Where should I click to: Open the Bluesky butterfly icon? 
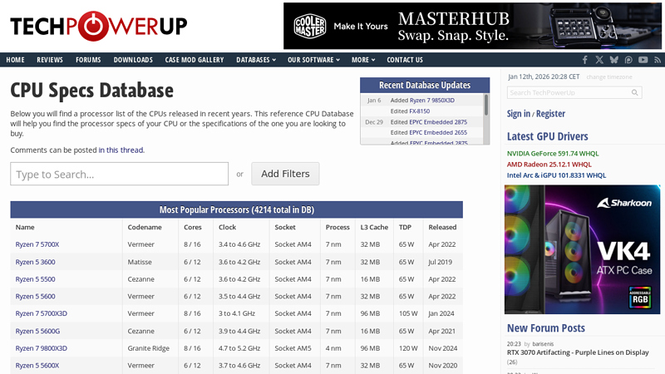(x=613, y=60)
